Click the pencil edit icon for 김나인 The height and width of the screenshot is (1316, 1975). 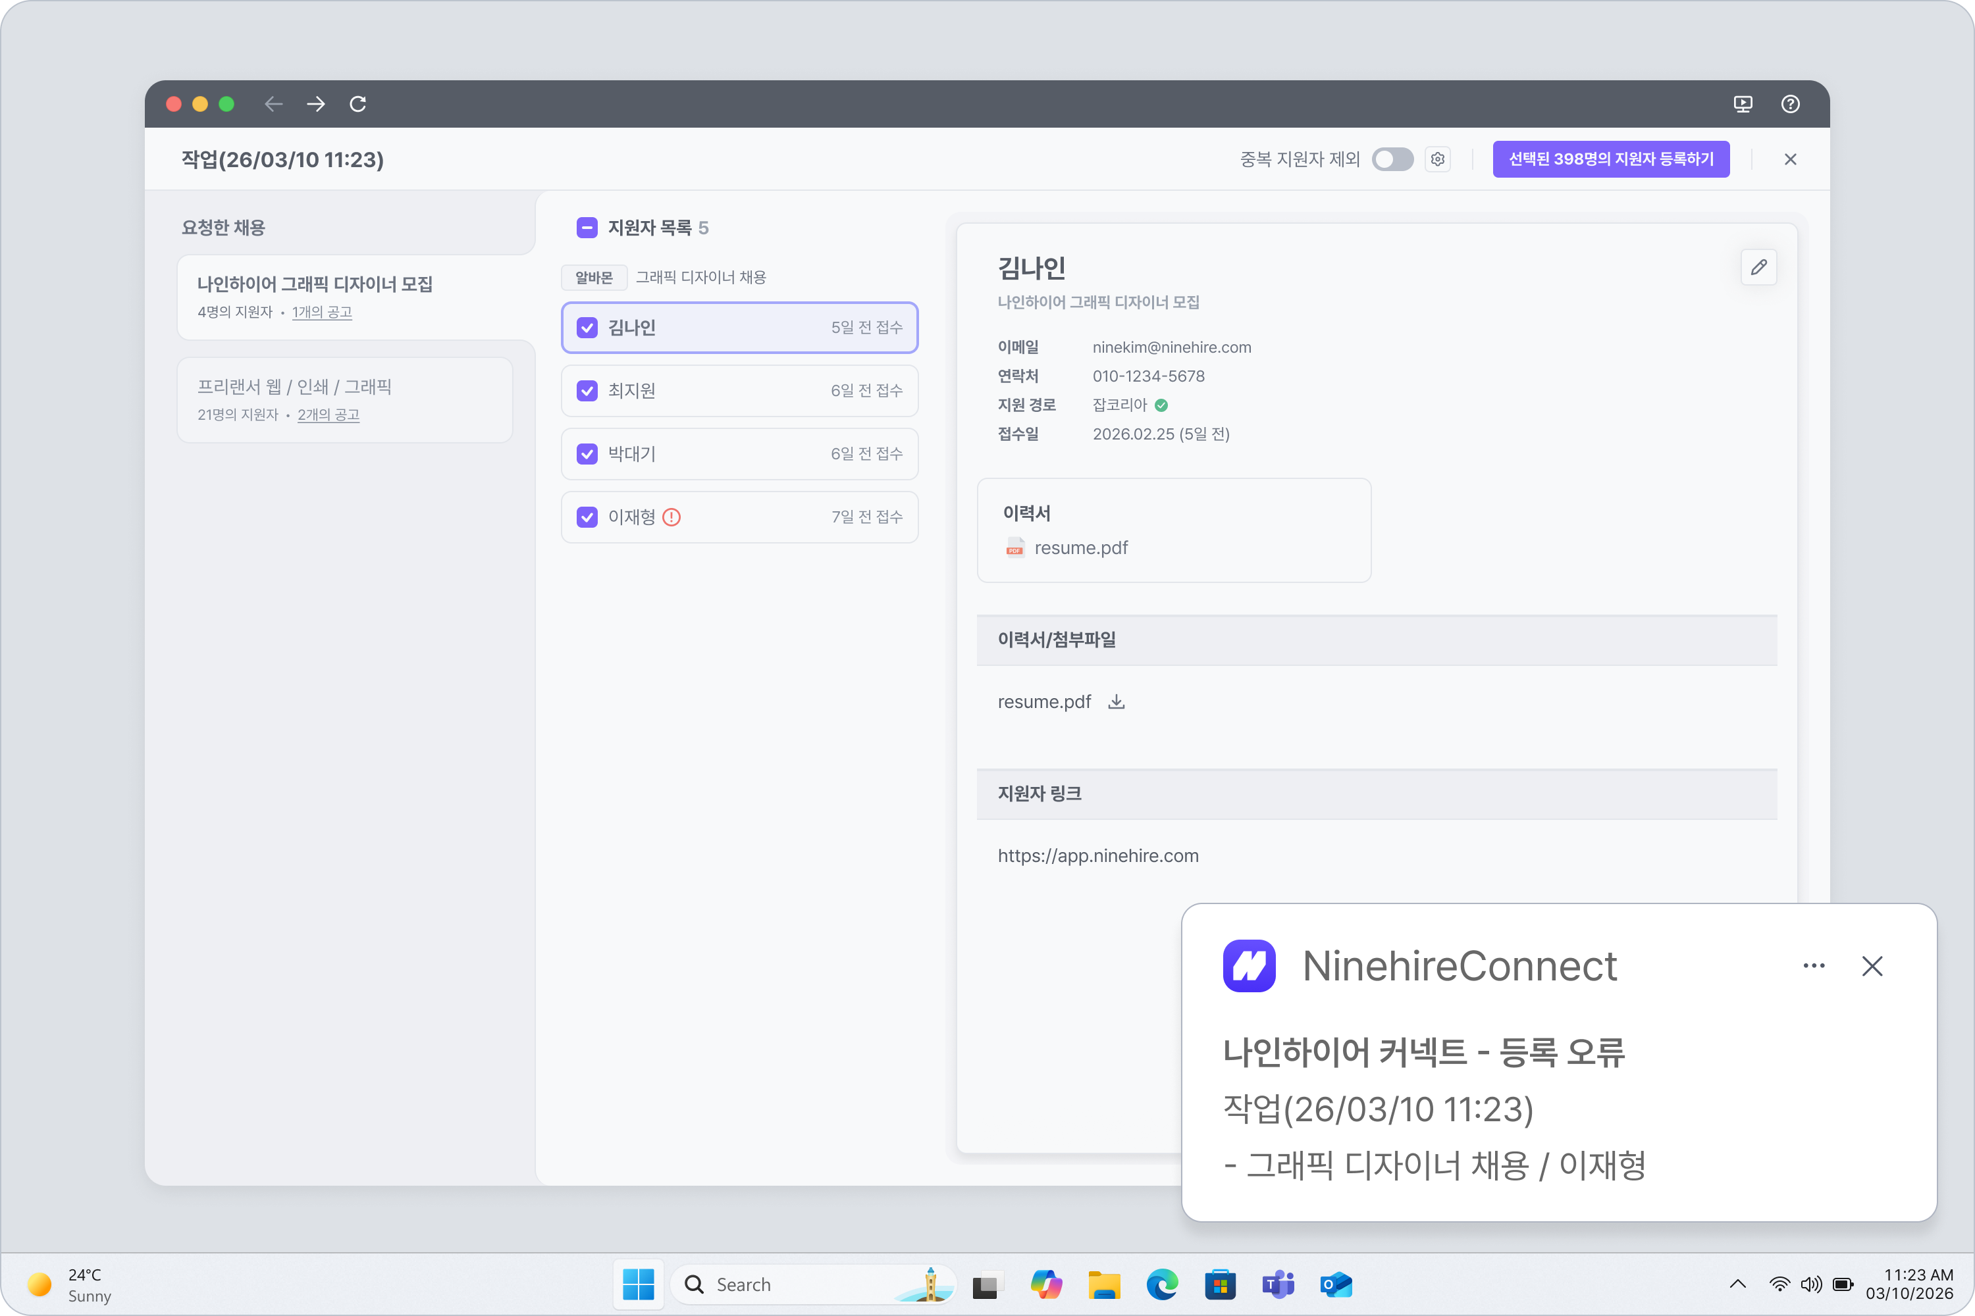[1758, 268]
